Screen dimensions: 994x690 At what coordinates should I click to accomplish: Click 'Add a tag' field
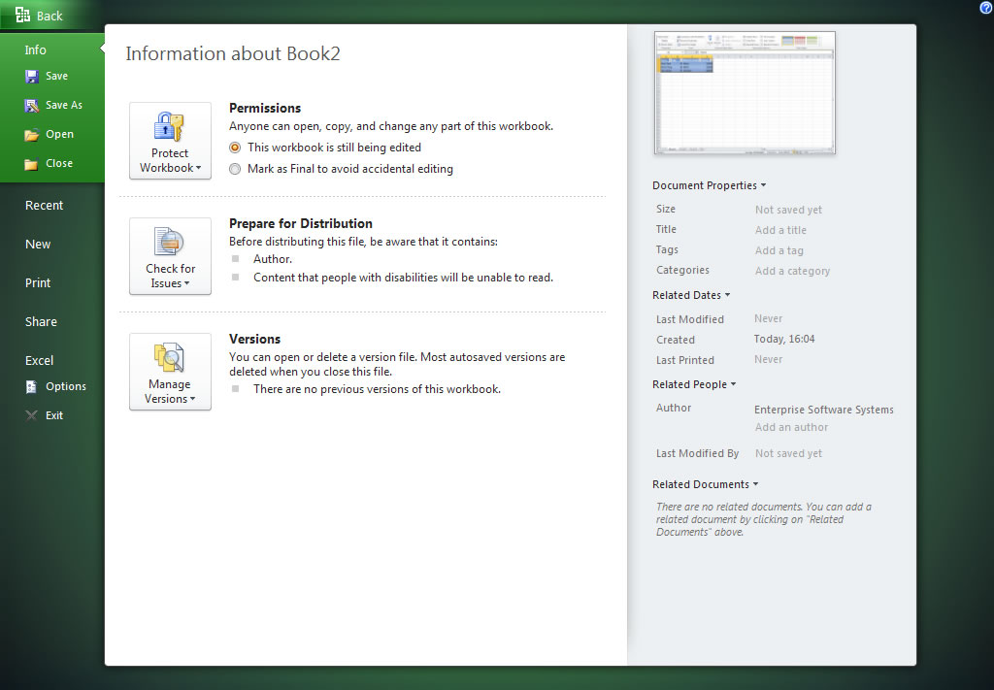pos(779,250)
